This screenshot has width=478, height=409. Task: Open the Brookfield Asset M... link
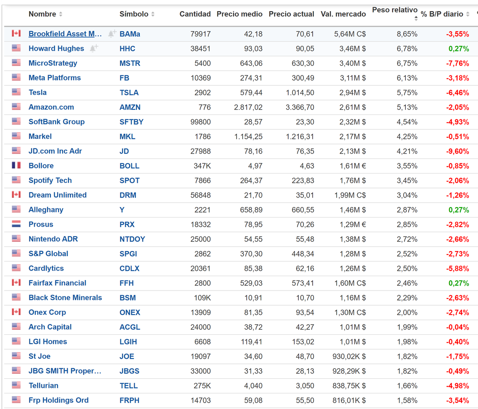65,34
